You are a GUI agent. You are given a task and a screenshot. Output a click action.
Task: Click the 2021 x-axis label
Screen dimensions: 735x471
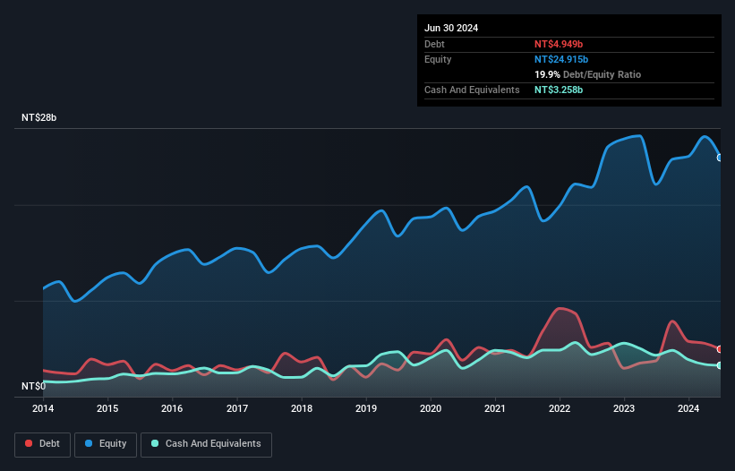coord(495,408)
